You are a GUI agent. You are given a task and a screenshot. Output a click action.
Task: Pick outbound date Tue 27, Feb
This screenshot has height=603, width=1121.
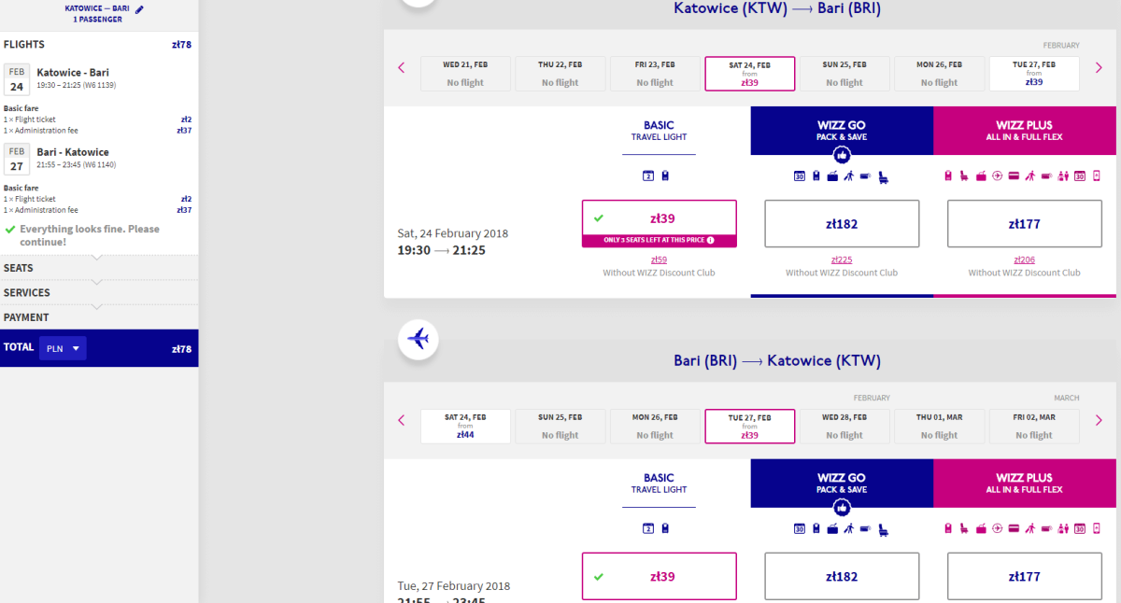pos(1033,74)
